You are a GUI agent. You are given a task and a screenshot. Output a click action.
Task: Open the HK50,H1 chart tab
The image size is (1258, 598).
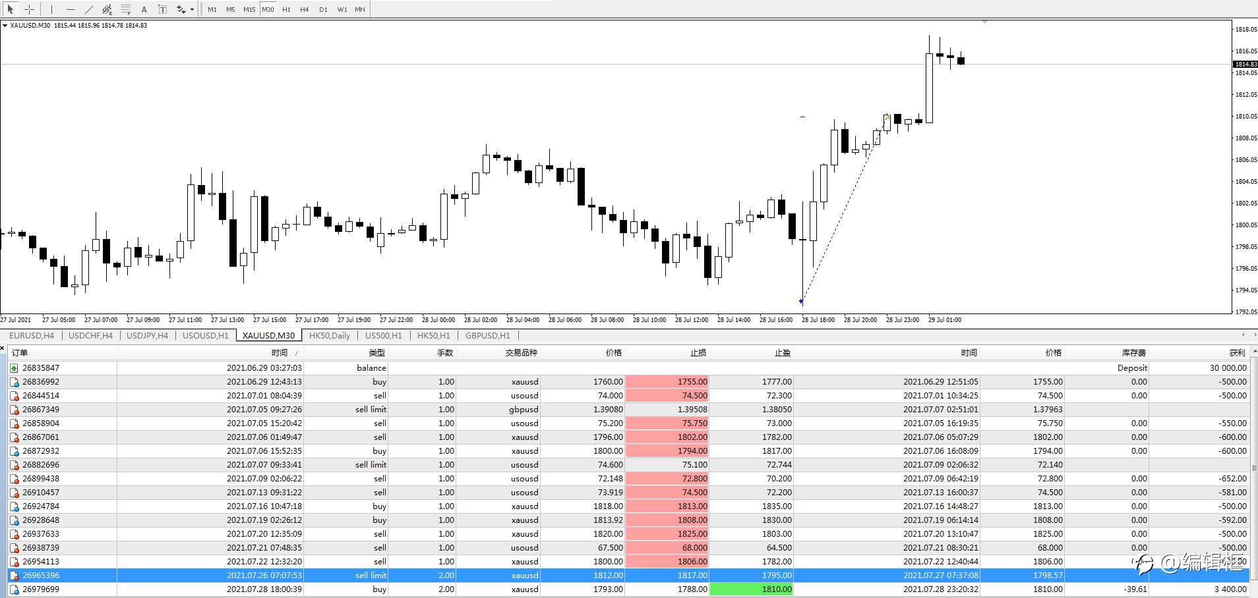click(434, 335)
